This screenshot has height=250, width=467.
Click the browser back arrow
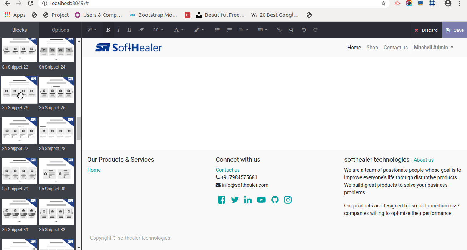pos(8,3)
